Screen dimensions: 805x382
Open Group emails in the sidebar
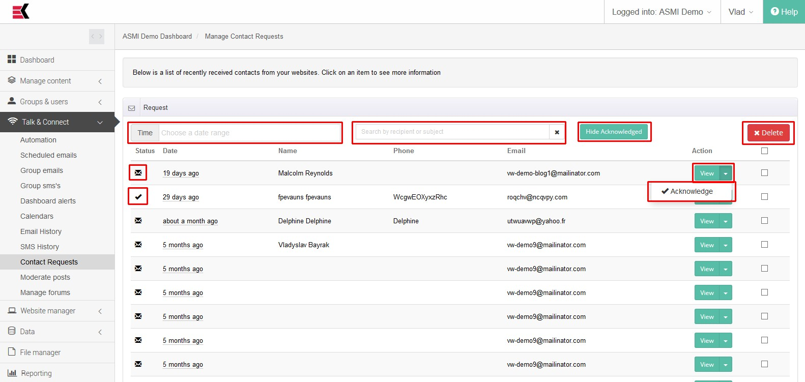(42, 170)
